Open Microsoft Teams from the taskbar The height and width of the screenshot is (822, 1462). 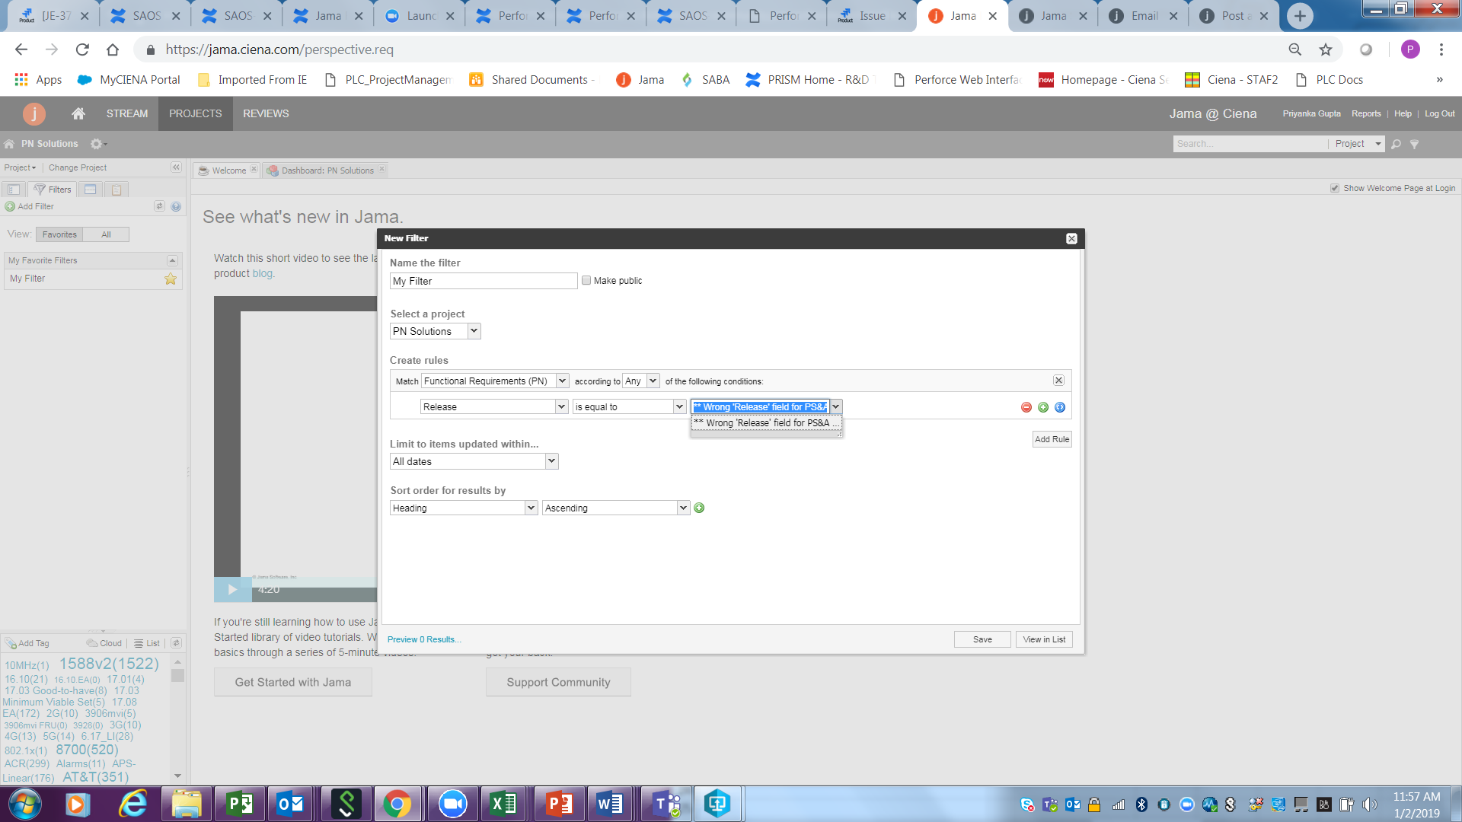668,804
